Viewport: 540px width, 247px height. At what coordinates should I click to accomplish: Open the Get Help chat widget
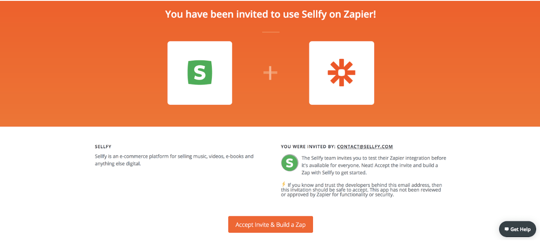[x=517, y=229]
